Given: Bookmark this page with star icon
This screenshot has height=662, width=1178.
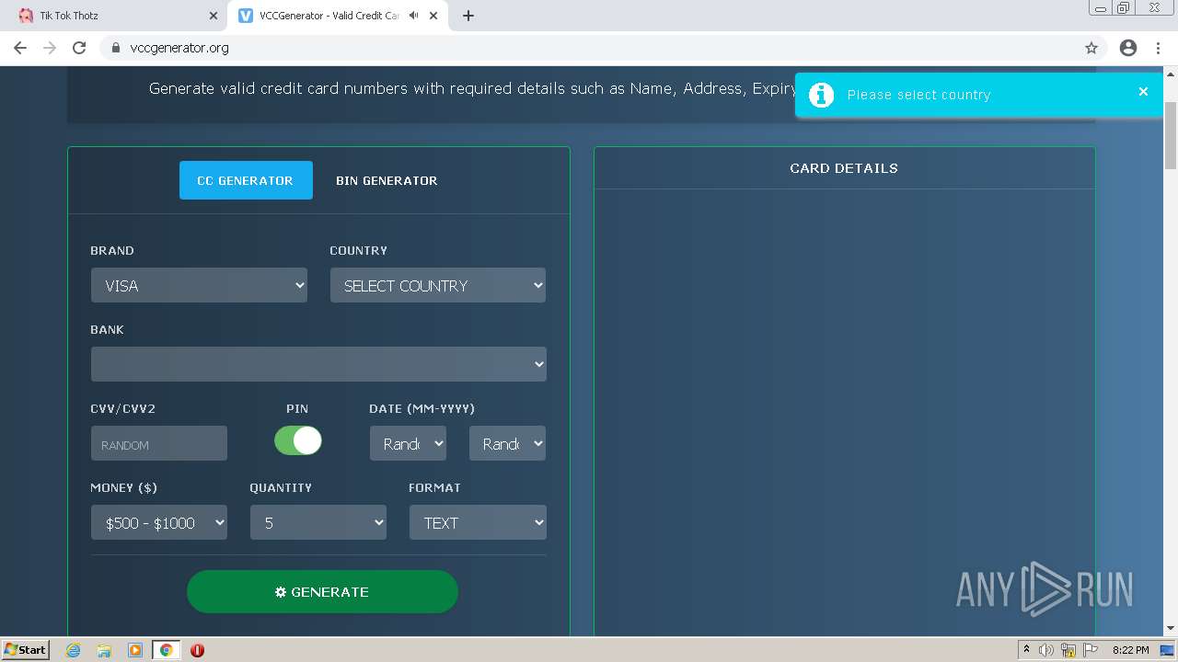Looking at the screenshot, I should (1091, 48).
